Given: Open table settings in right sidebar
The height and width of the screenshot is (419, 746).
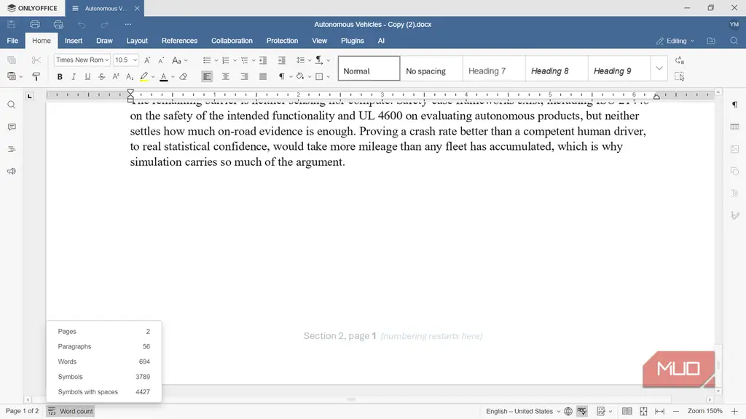Looking at the screenshot, I should [x=734, y=127].
